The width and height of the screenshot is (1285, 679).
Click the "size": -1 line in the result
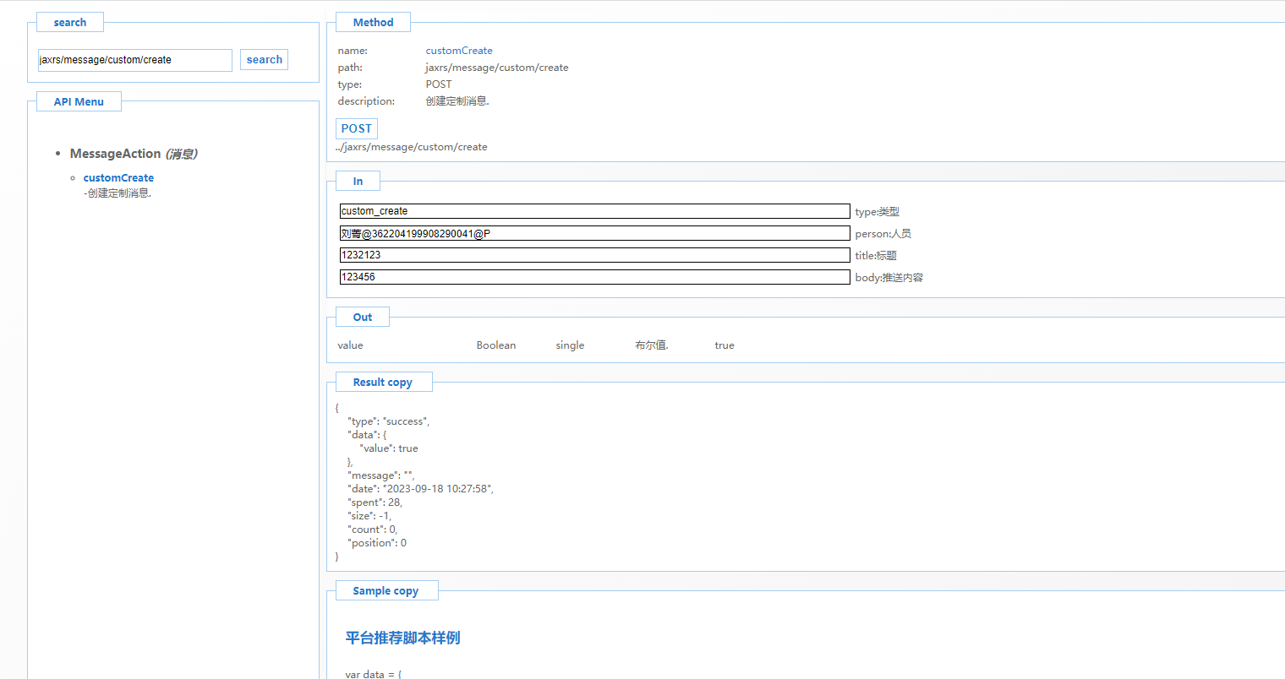click(x=369, y=516)
